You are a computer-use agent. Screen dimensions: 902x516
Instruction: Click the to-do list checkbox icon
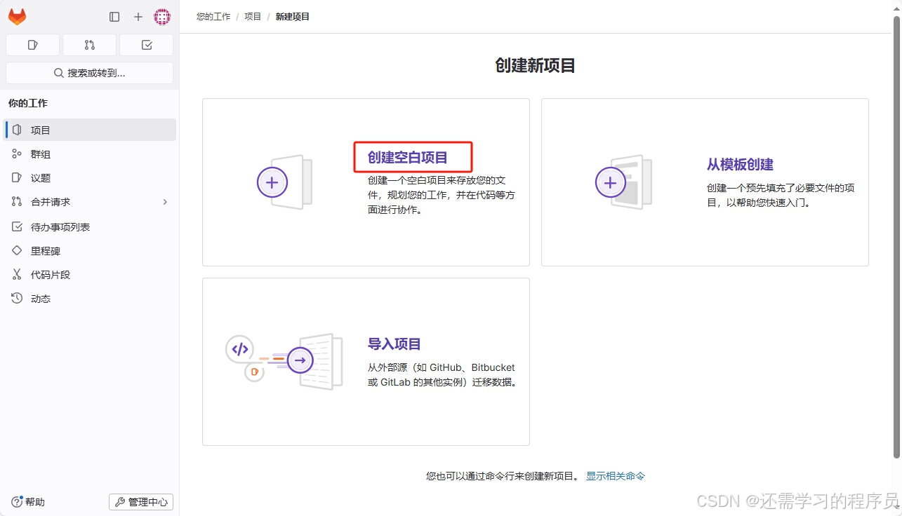17,226
